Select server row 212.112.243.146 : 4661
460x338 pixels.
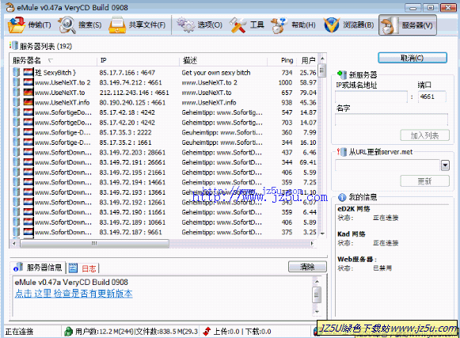point(165,93)
